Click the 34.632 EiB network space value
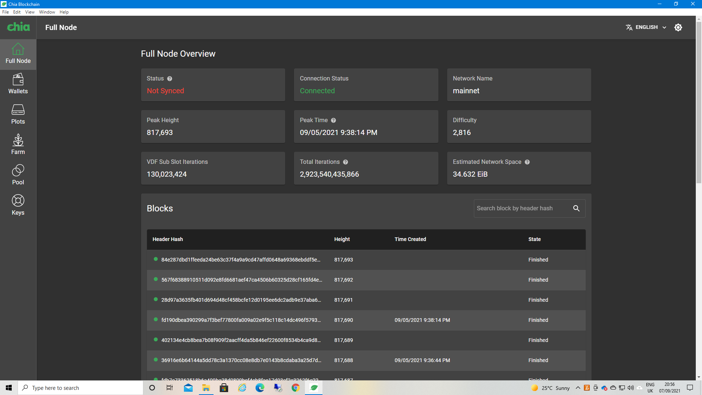Viewport: 702px width, 395px height. (x=470, y=174)
